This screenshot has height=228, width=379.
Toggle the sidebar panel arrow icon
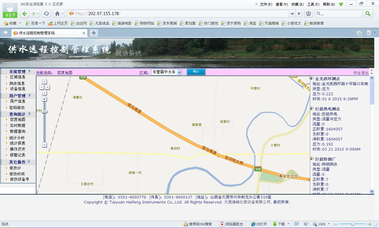tap(5, 33)
